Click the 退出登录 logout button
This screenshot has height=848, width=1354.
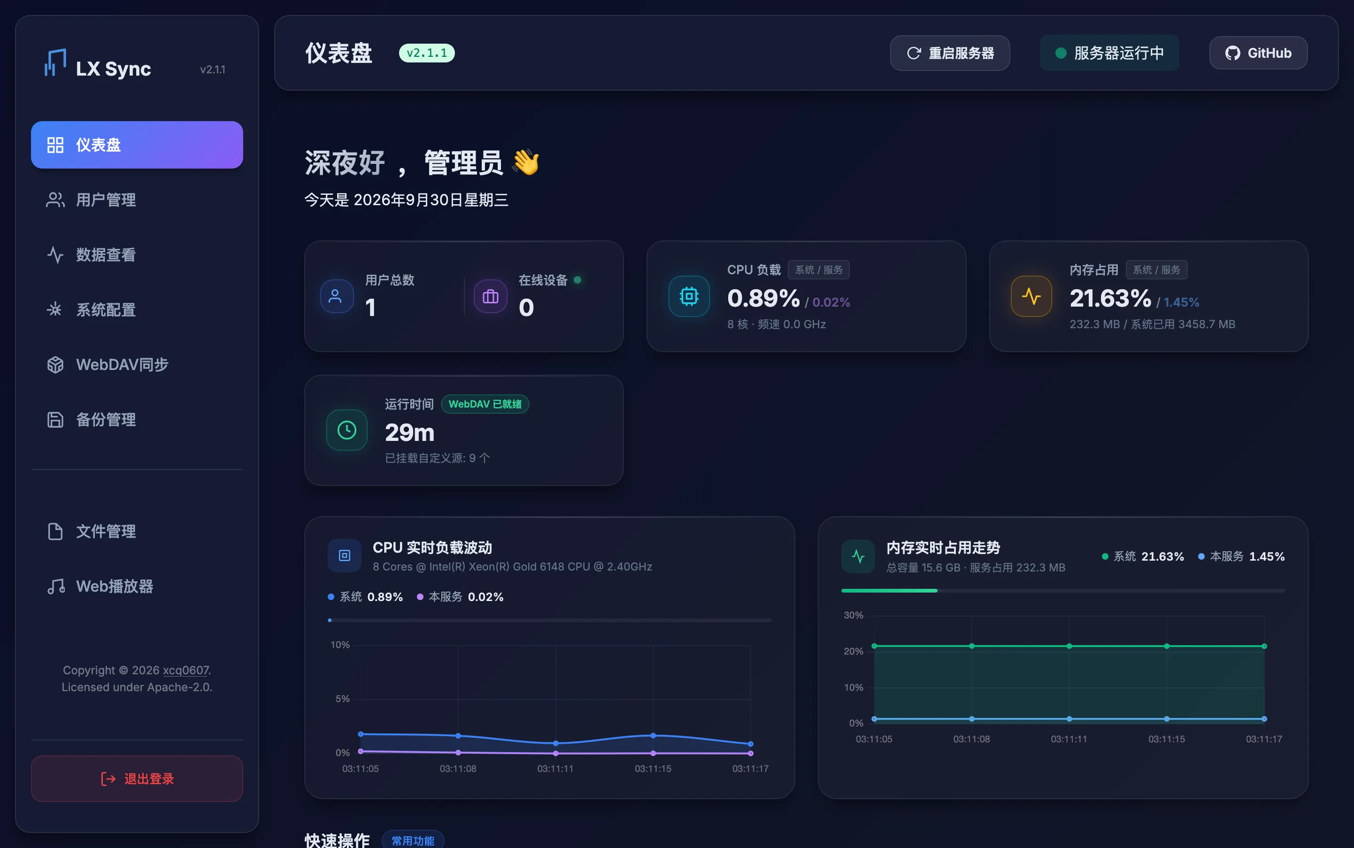pos(137,779)
